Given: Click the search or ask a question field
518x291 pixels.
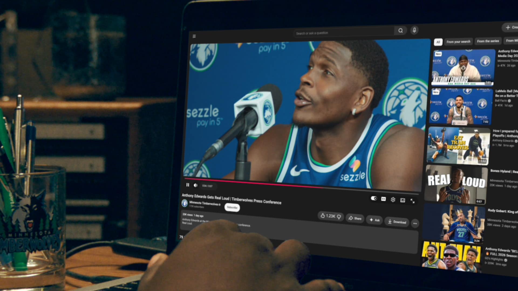Looking at the screenshot, I should coord(343,32).
